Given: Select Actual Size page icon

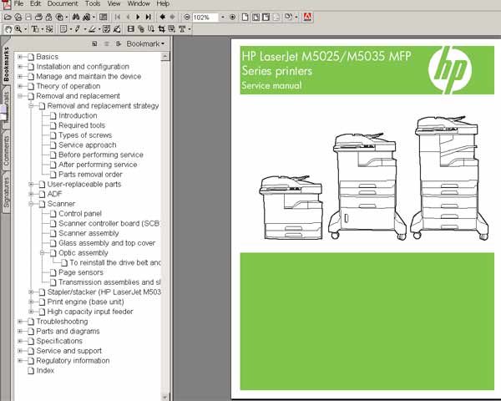Looking at the screenshot, I should pyautogui.click(x=245, y=17).
